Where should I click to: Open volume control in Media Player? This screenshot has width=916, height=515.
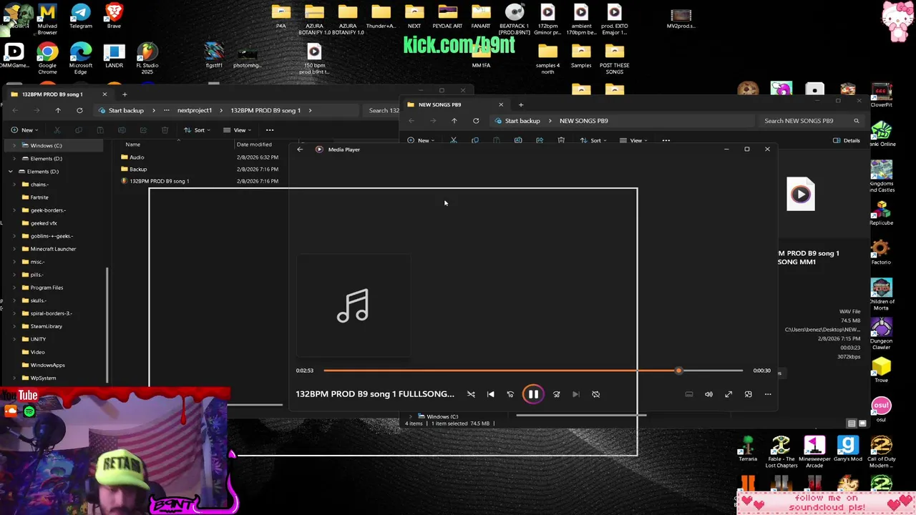pos(708,394)
